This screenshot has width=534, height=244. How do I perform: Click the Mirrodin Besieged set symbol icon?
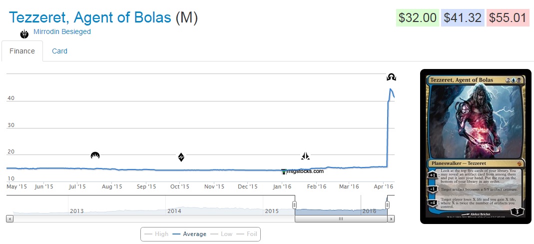coord(24,33)
